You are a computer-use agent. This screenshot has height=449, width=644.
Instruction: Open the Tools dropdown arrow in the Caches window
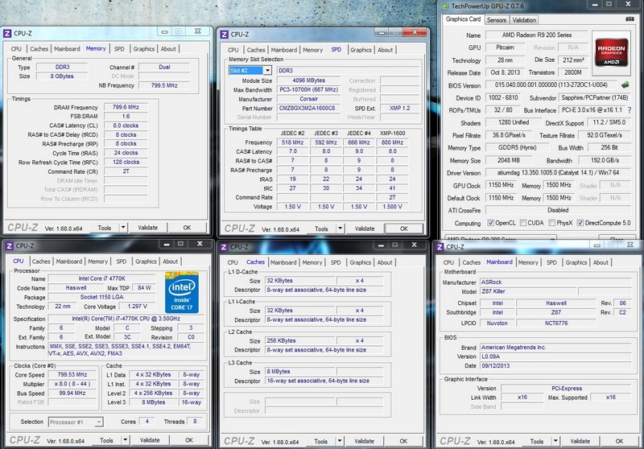coord(339,441)
